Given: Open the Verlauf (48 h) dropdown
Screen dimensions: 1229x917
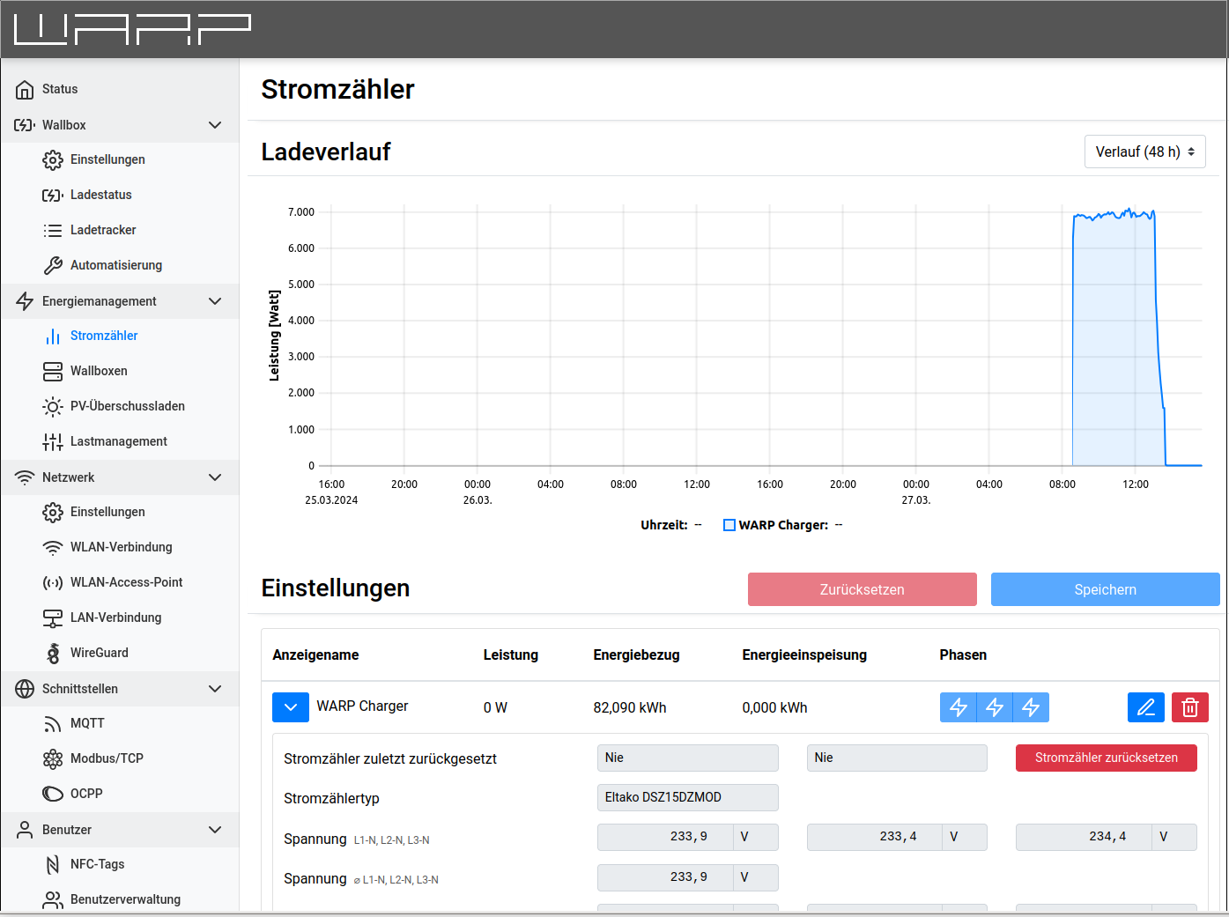Looking at the screenshot, I should [1144, 152].
